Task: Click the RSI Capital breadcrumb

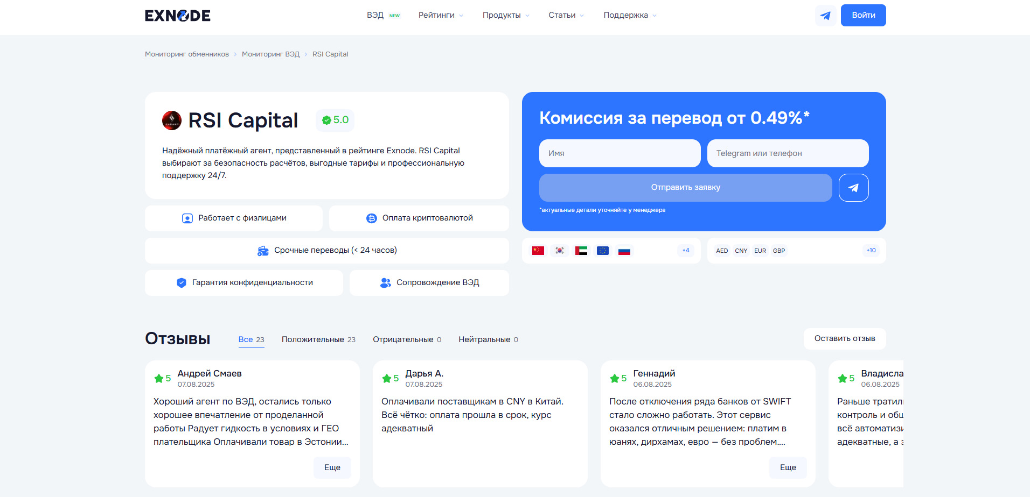Action: click(330, 54)
